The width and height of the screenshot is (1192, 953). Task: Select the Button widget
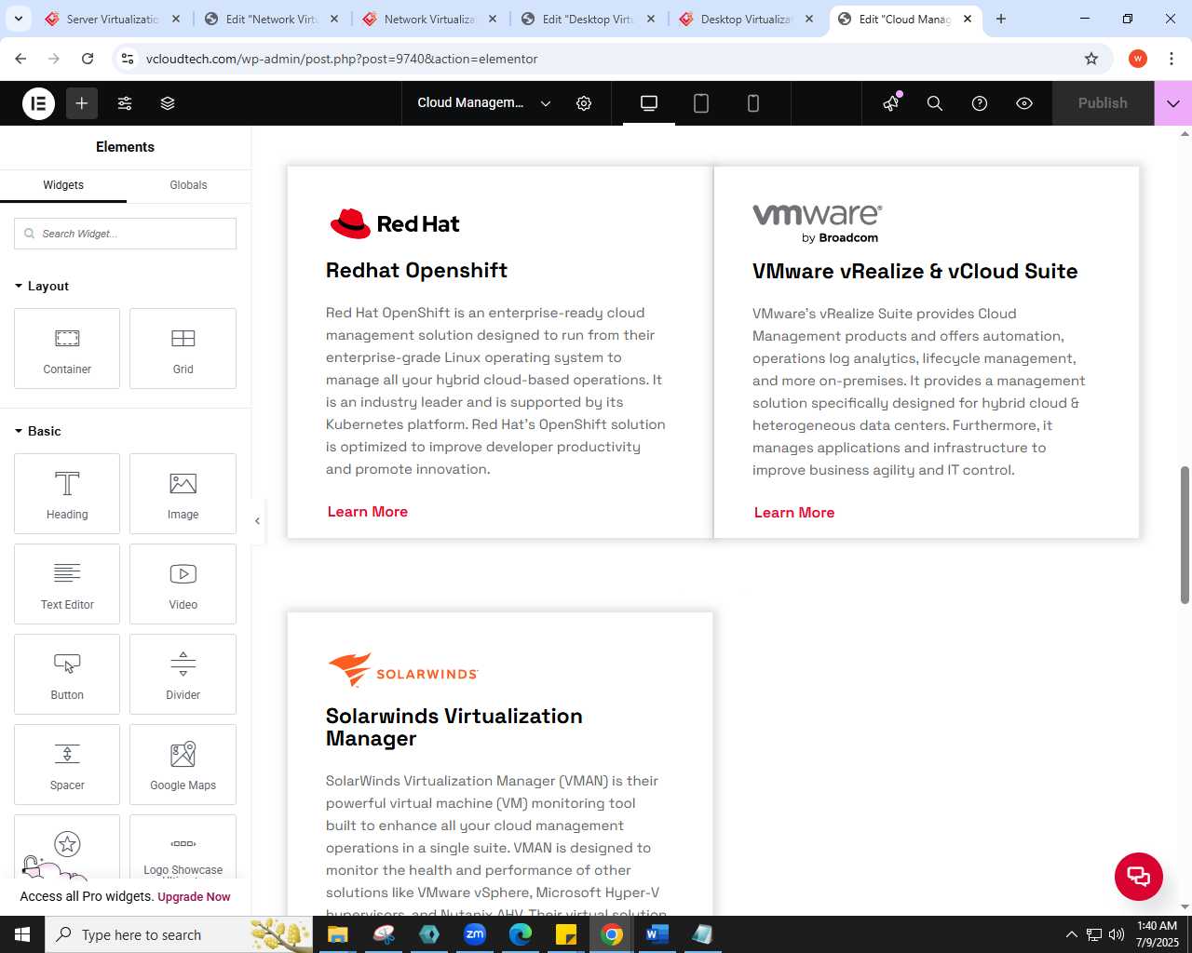click(67, 674)
